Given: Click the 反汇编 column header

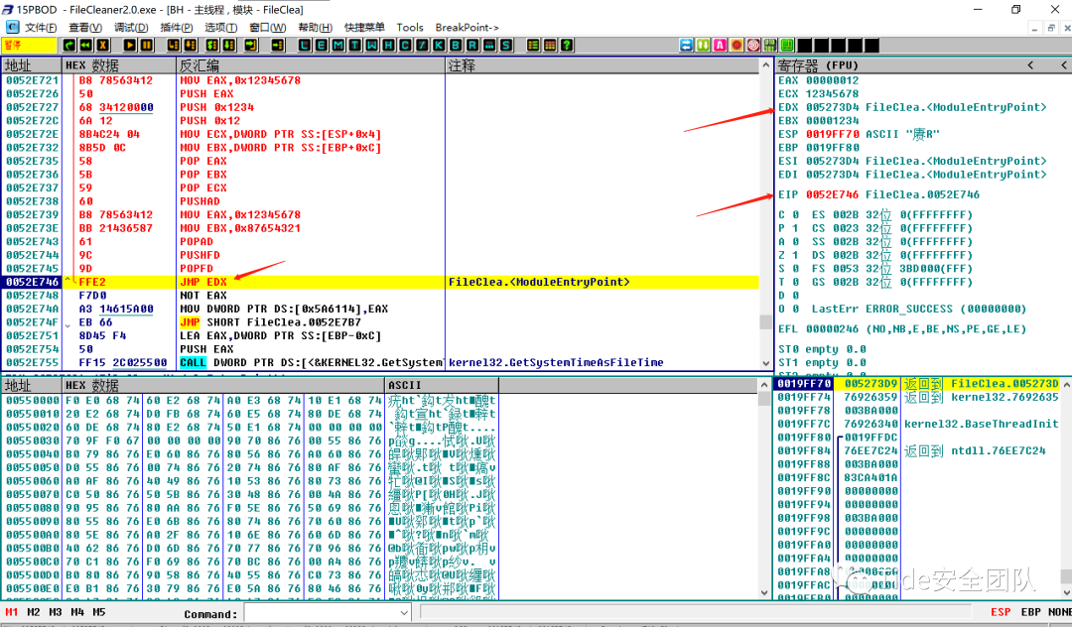Looking at the screenshot, I should pyautogui.click(x=311, y=65).
